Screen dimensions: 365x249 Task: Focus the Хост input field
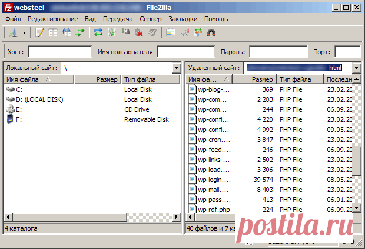click(x=60, y=51)
